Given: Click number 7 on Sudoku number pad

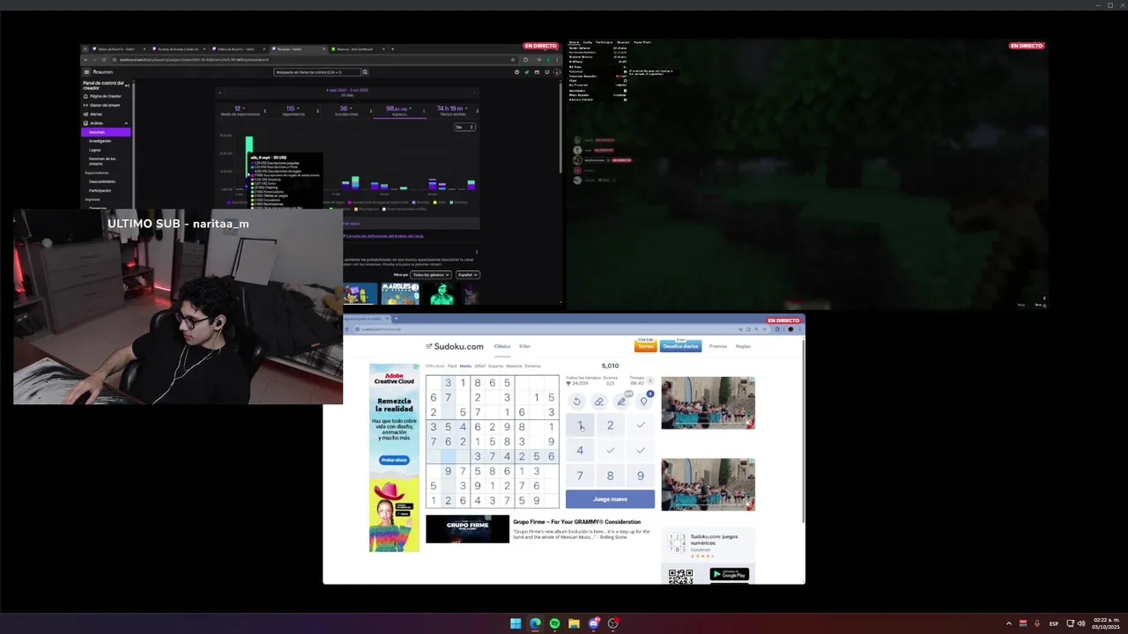Looking at the screenshot, I should (x=580, y=475).
